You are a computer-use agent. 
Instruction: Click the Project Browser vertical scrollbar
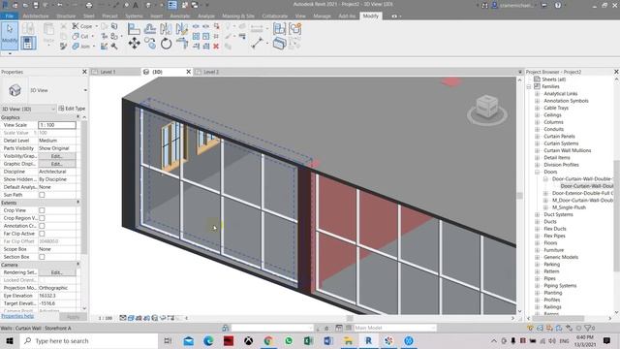tap(616, 215)
